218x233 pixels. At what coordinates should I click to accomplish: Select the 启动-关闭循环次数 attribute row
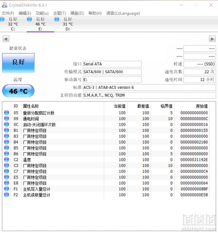point(106,125)
